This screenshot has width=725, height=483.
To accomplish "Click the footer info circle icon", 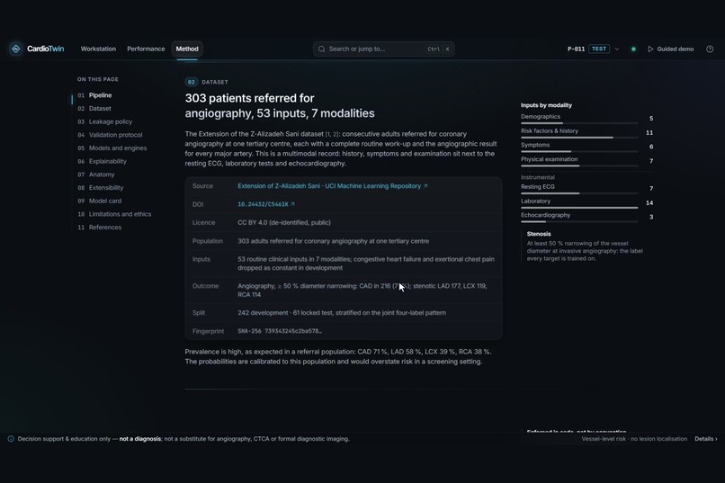I will (11, 439).
